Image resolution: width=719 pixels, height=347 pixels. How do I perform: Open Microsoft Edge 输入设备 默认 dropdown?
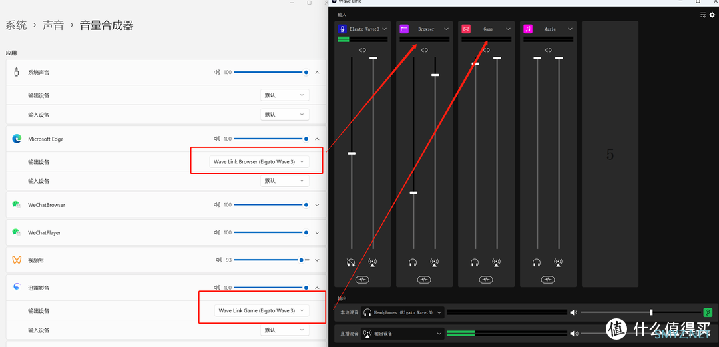(285, 181)
